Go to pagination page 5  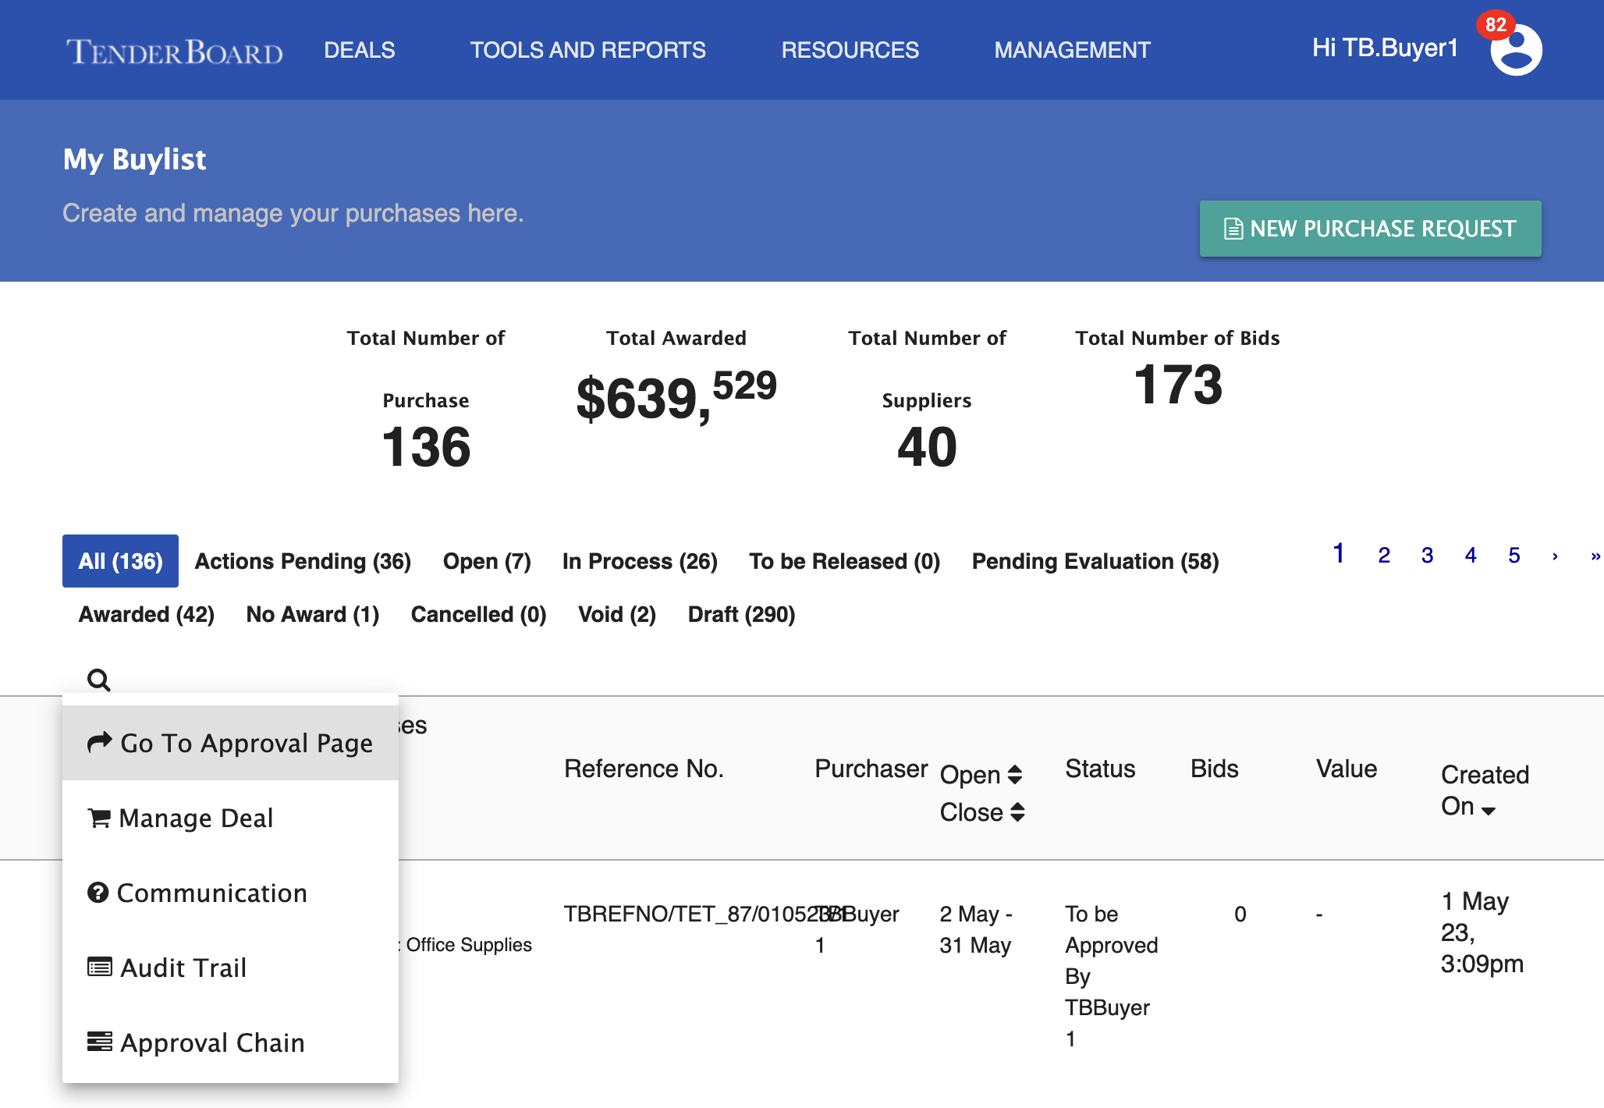pyautogui.click(x=1514, y=555)
